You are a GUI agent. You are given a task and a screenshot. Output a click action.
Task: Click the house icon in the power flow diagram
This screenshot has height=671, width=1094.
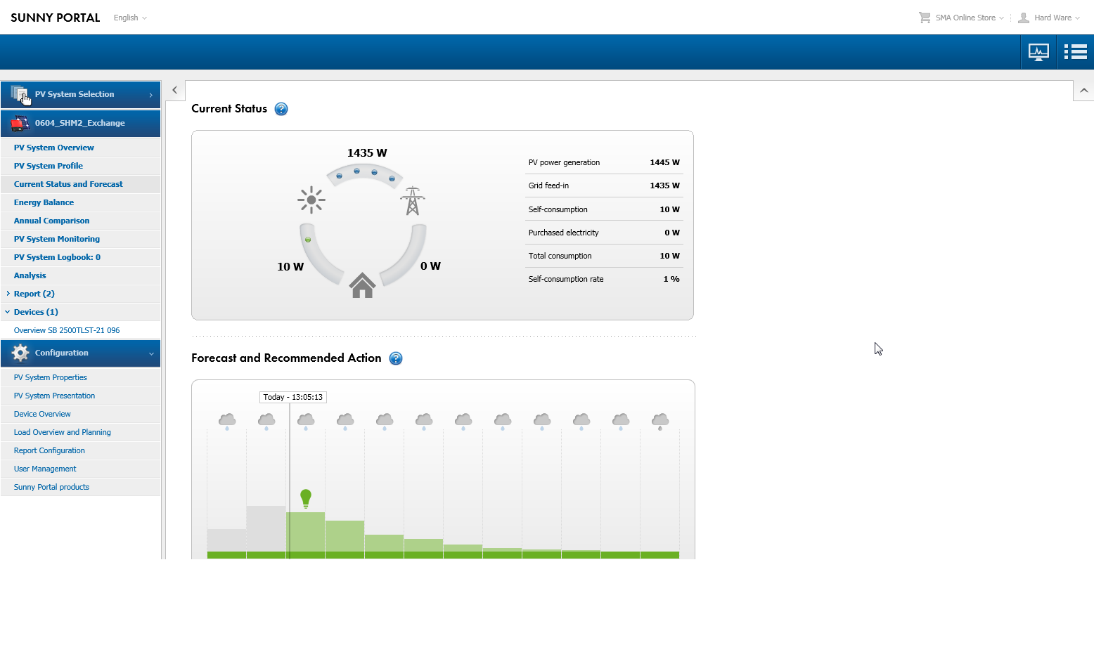(362, 285)
